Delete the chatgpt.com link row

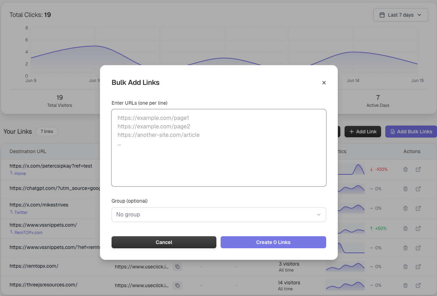[405, 189]
